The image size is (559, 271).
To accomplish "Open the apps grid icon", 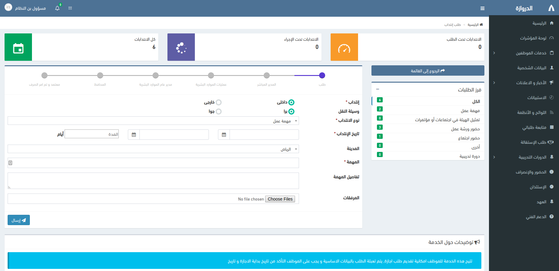I will click(x=70, y=8).
